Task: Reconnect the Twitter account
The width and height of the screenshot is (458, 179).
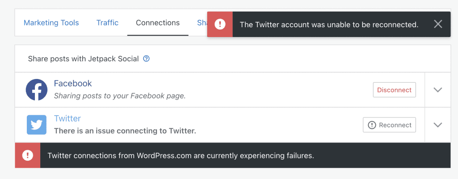Action: point(389,125)
